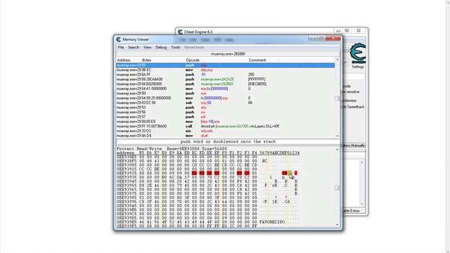Select the sub esp,58 instruction row

[225, 103]
